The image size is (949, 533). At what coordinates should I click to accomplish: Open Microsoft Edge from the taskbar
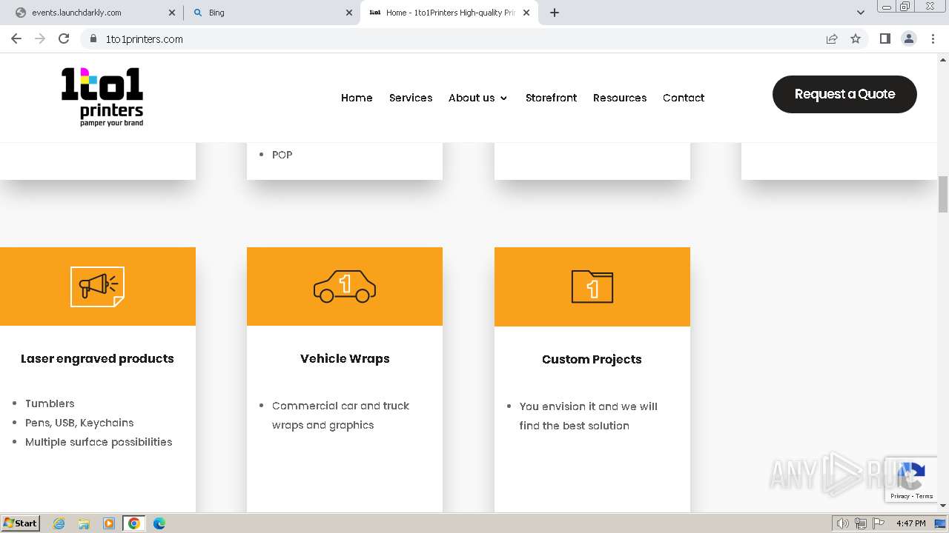tap(159, 523)
